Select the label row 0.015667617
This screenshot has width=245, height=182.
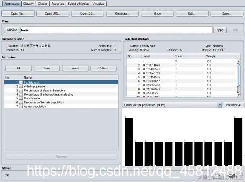(182, 81)
